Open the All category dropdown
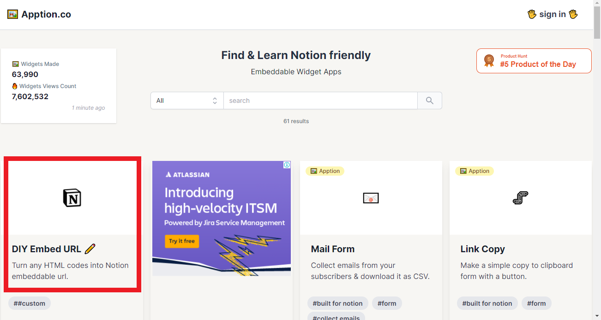The height and width of the screenshot is (320, 601). tap(187, 101)
